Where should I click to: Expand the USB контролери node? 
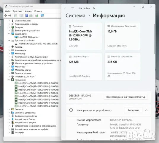pyautogui.click(x=9, y=21)
